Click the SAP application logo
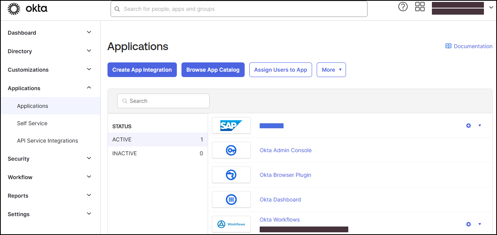 [x=231, y=126]
